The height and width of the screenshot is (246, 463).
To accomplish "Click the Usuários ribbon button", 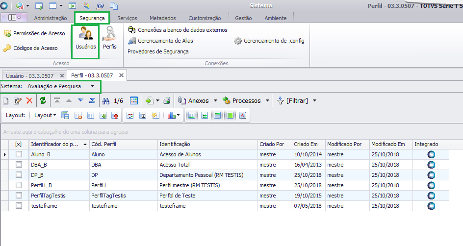I will [x=86, y=38].
